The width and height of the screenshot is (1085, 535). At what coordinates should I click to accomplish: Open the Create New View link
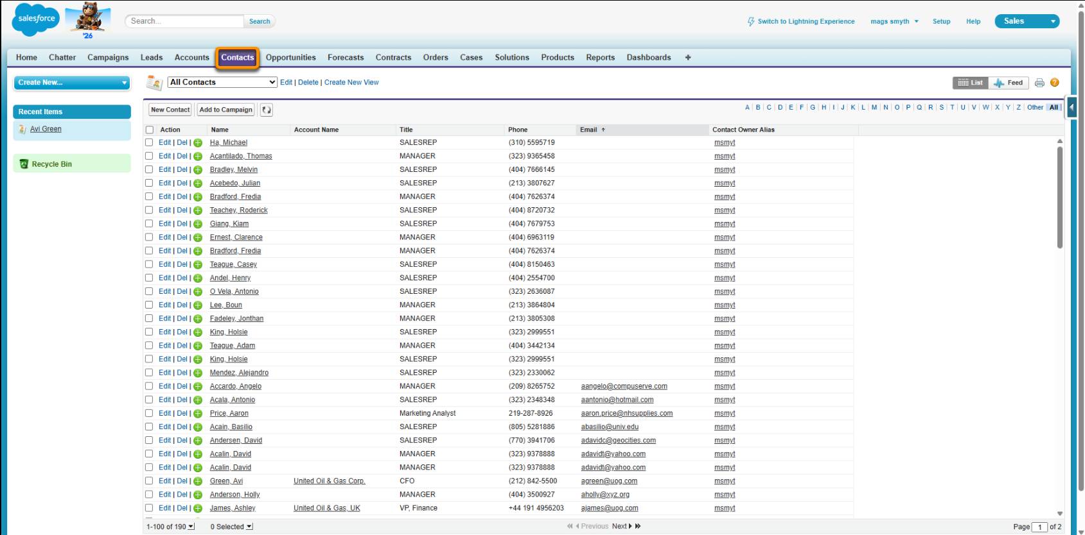[x=351, y=83]
